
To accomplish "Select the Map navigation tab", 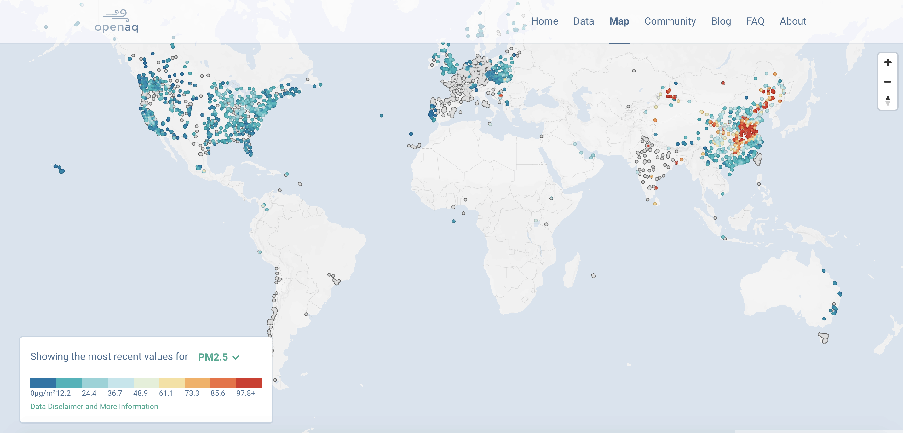I will (x=619, y=21).
